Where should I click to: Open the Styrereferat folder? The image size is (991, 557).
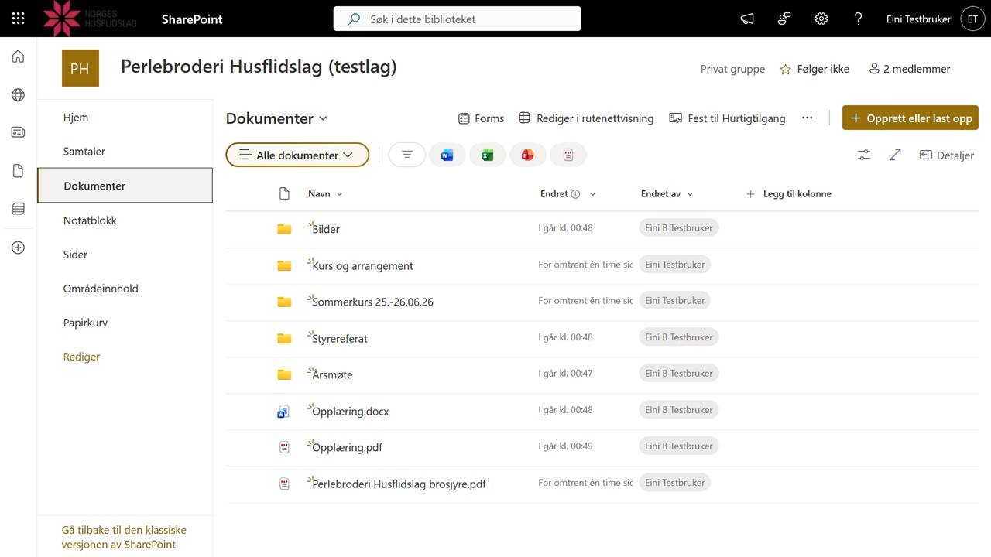click(x=340, y=338)
